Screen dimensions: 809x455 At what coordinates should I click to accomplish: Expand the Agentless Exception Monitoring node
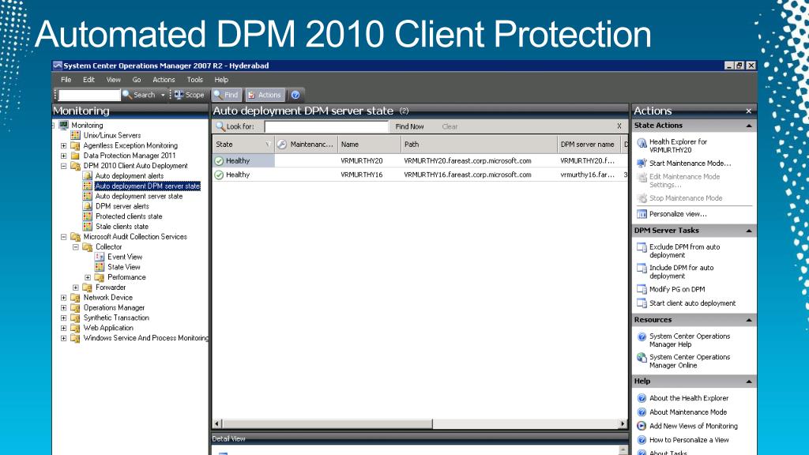[63, 145]
